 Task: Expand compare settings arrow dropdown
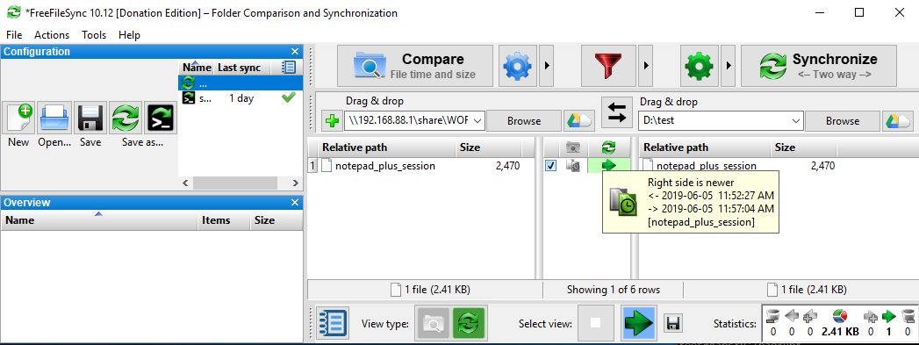(547, 66)
